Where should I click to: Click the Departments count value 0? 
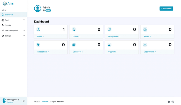[170, 45]
